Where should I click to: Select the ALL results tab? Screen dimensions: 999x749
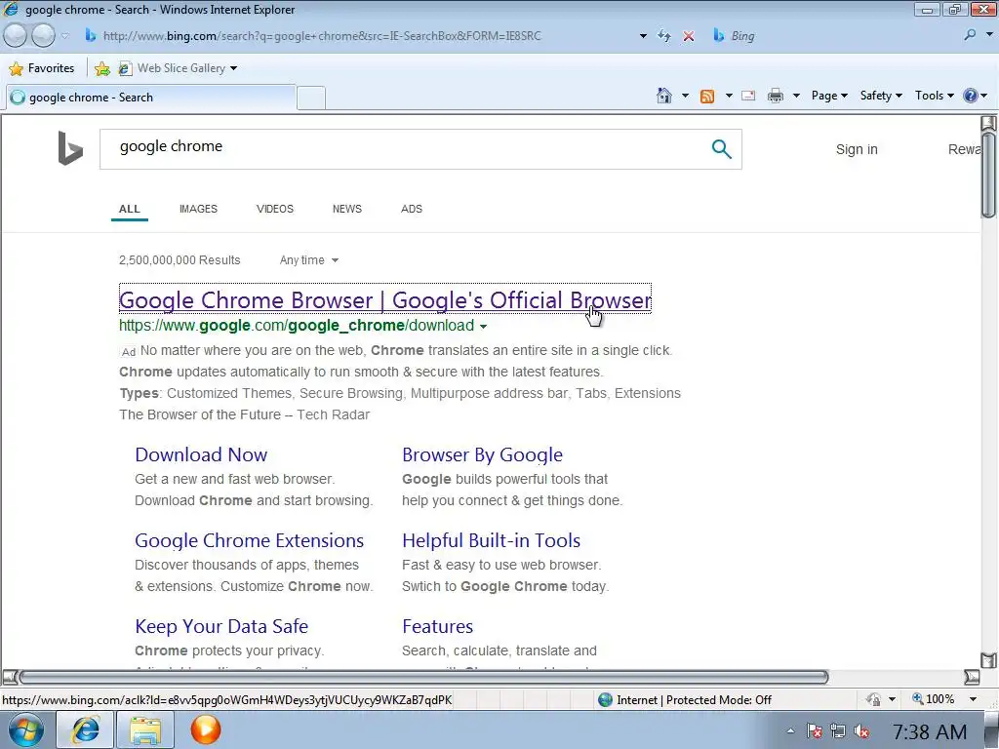(130, 209)
